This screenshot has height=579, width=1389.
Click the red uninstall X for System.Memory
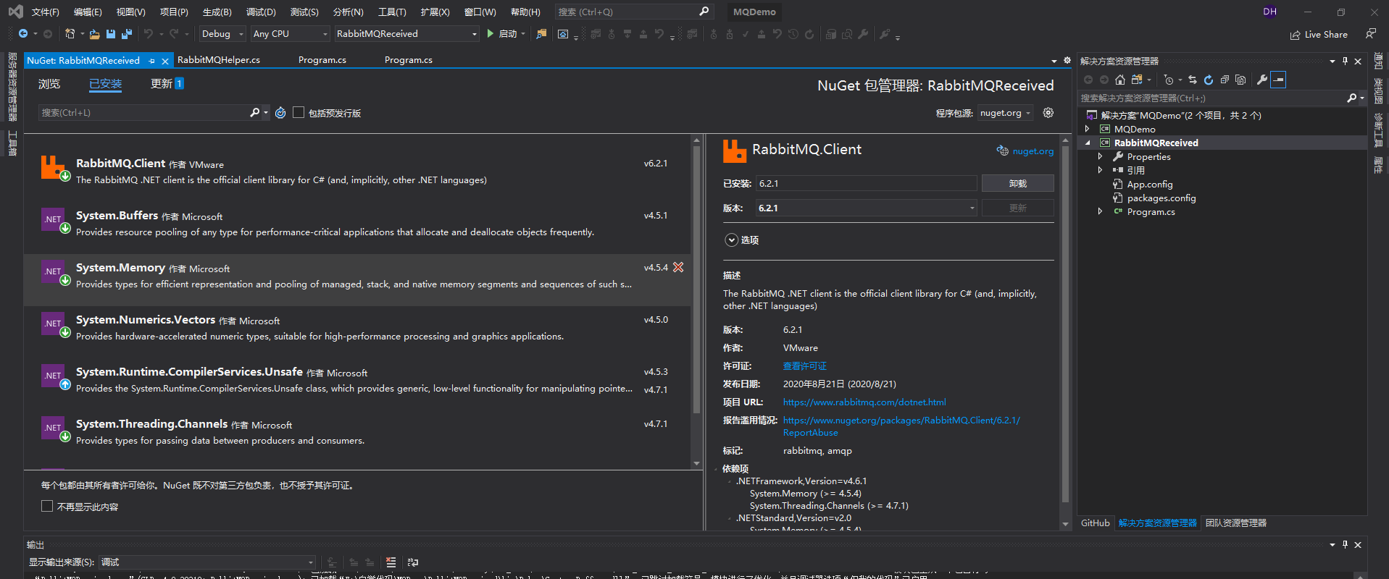pos(678,267)
